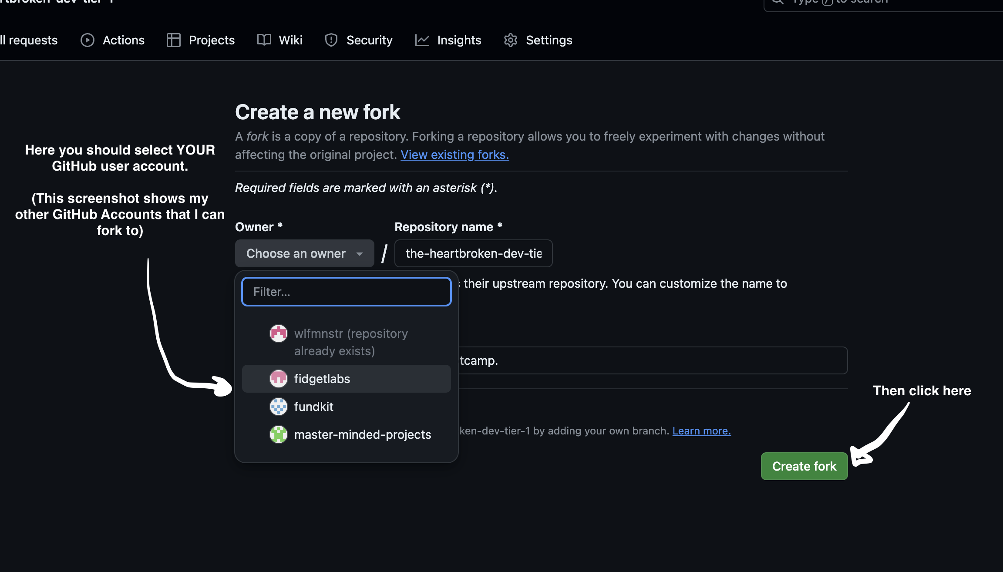Click the owner Filter search box

(x=347, y=292)
